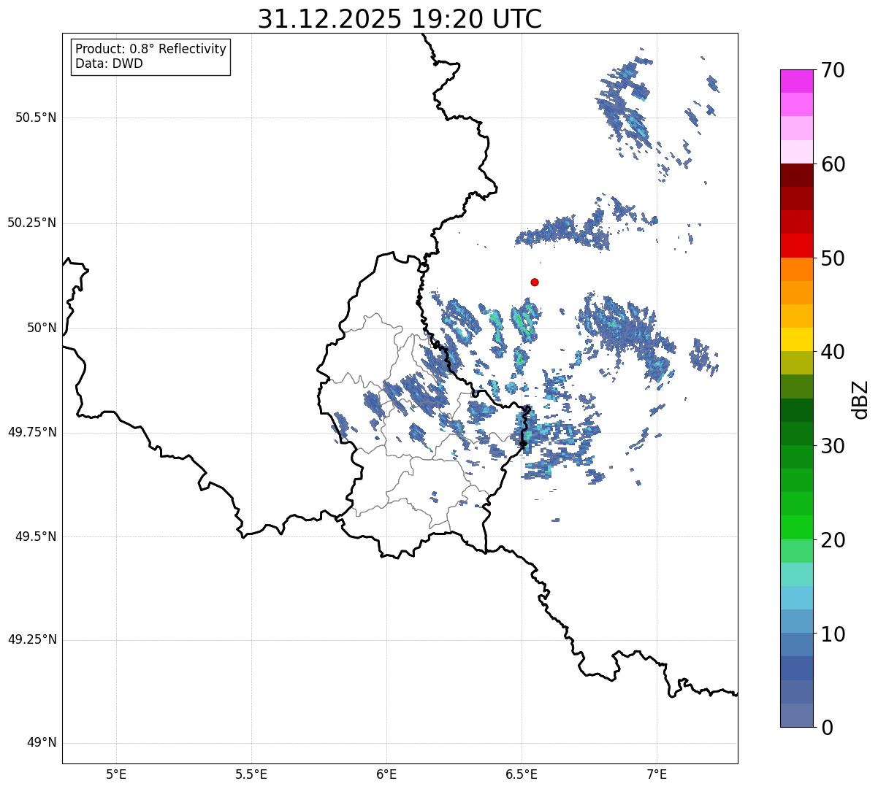
Task: Click the 5°E longitude label
Action: tap(116, 774)
